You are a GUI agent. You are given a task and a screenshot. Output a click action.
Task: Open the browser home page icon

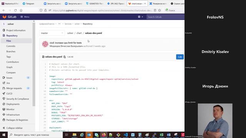[x=21, y=10]
